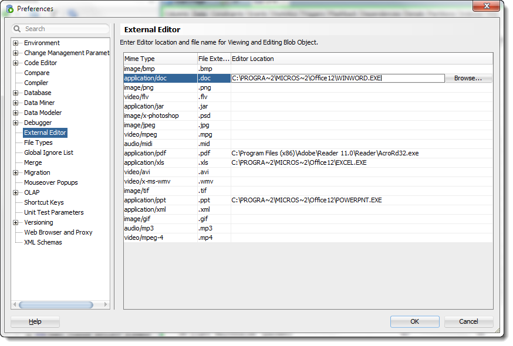Close the Preferences dialog
This screenshot has width=513, height=346.
tap(486, 6)
